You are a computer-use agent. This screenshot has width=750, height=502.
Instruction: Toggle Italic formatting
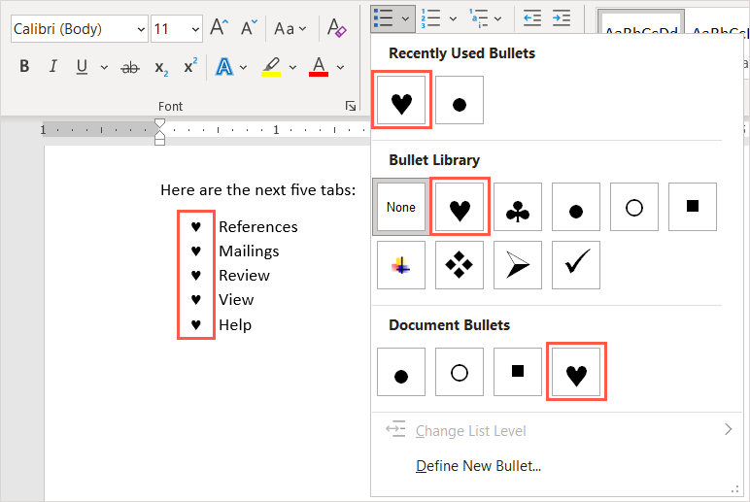(x=53, y=66)
